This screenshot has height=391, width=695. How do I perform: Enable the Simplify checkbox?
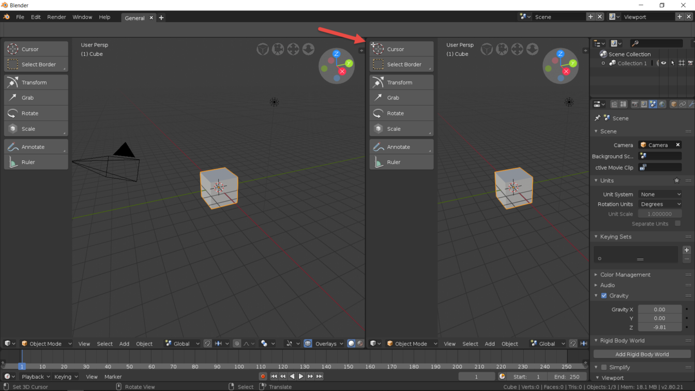603,367
